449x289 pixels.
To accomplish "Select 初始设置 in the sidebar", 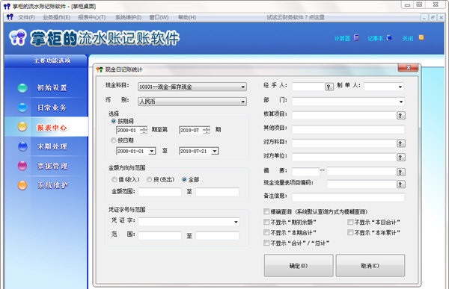I will pyautogui.click(x=52, y=88).
